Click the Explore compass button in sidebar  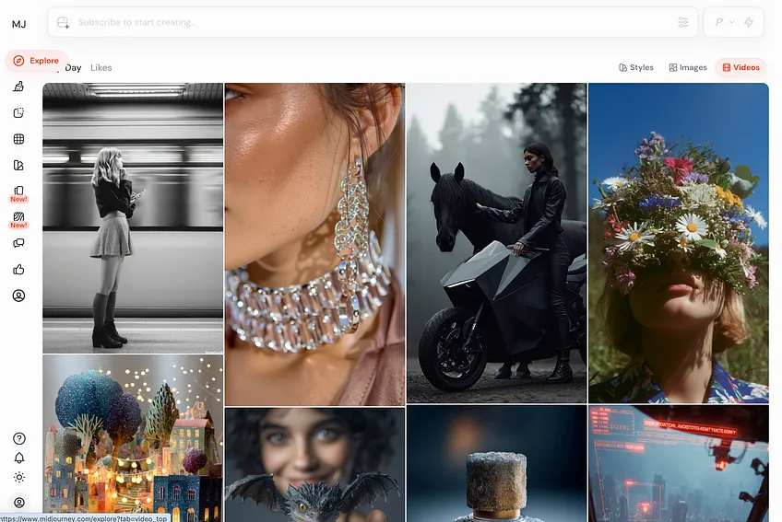[x=35, y=61]
